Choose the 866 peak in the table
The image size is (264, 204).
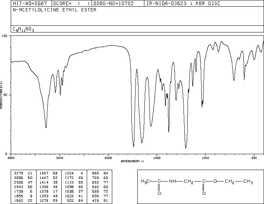pyautogui.click(x=96, y=173)
